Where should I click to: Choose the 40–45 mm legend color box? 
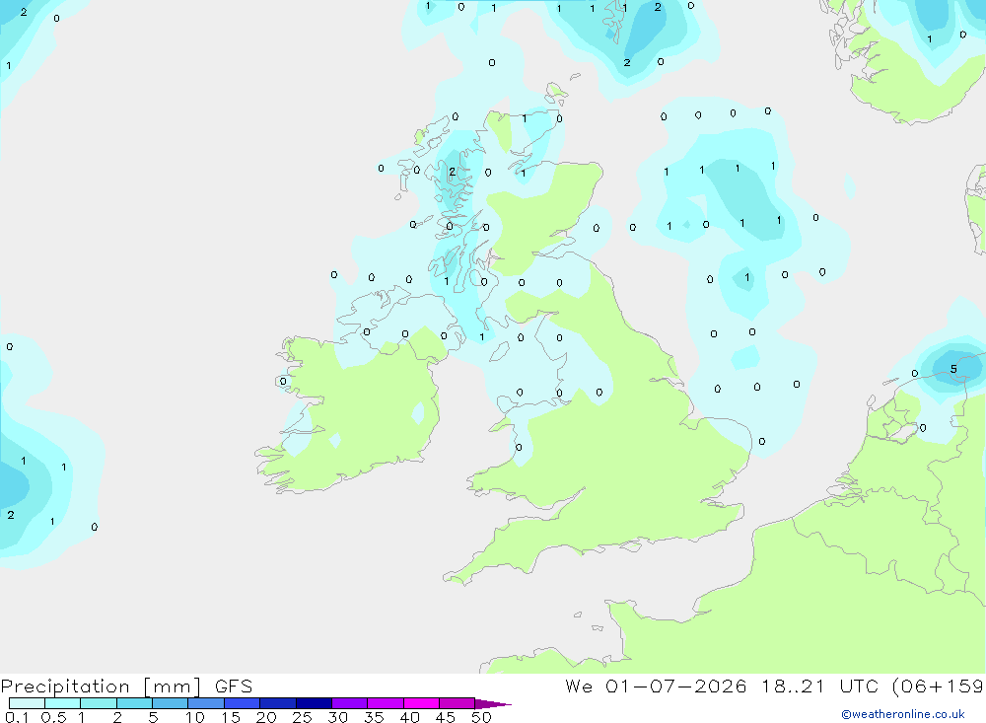click(x=421, y=703)
